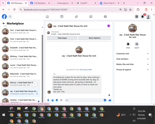This screenshot has width=155, height=124.
Task: Open Heather unread conversation
Action: [x=21, y=100]
